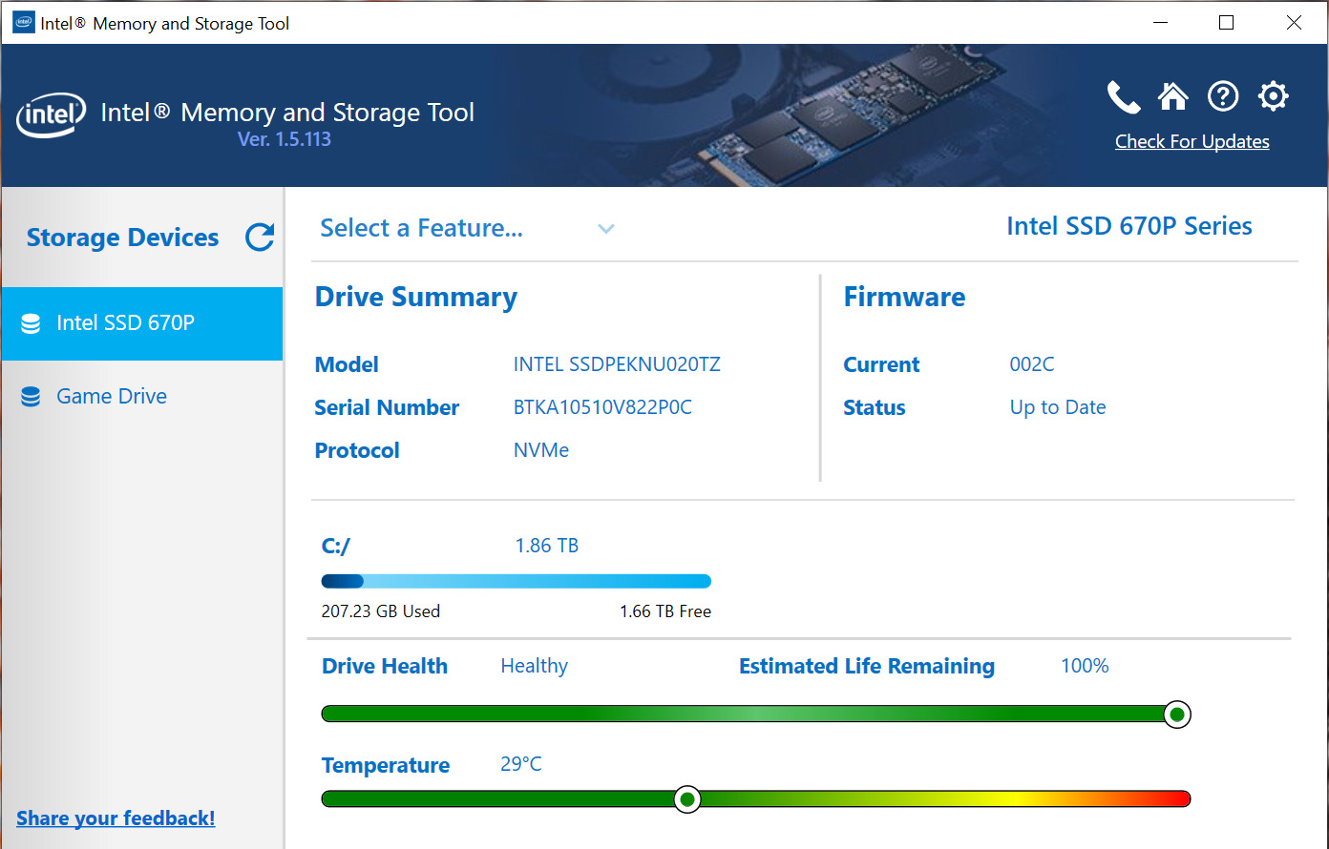The height and width of the screenshot is (849, 1329).
Task: Click the Intel SSD 670P Series heading
Action: (x=1129, y=227)
